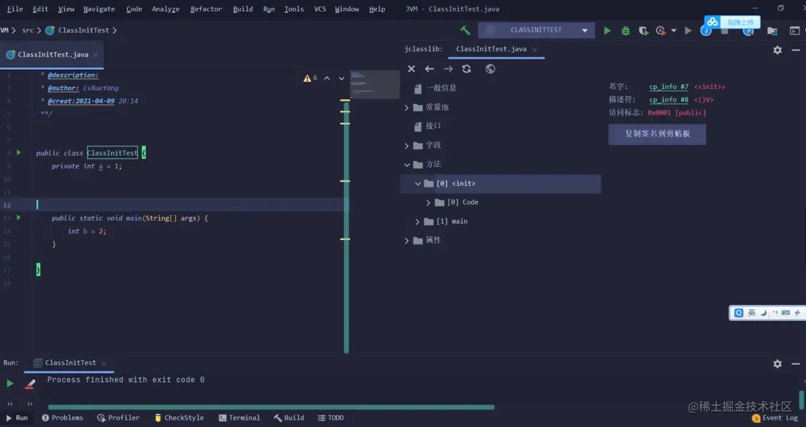Click the Run console horizontal scrollbar
Viewport: 806px width, 427px height.
click(x=271, y=408)
